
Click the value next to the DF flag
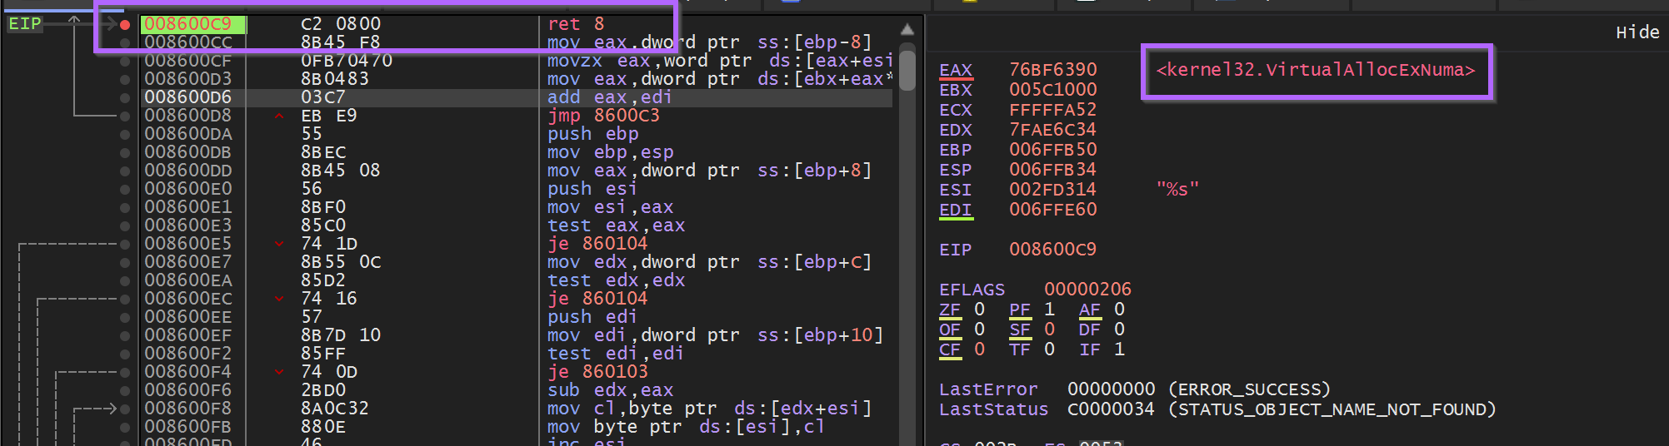(1119, 330)
